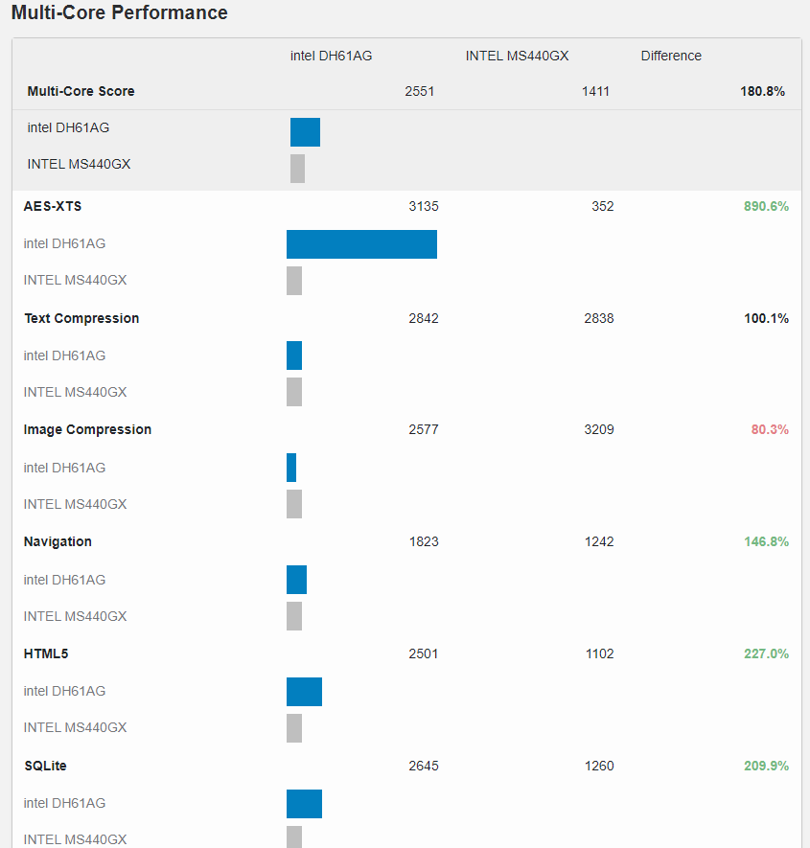Click the blue Multi-Core Score bar
Image resolution: width=810 pixels, height=848 pixels.
(x=305, y=132)
